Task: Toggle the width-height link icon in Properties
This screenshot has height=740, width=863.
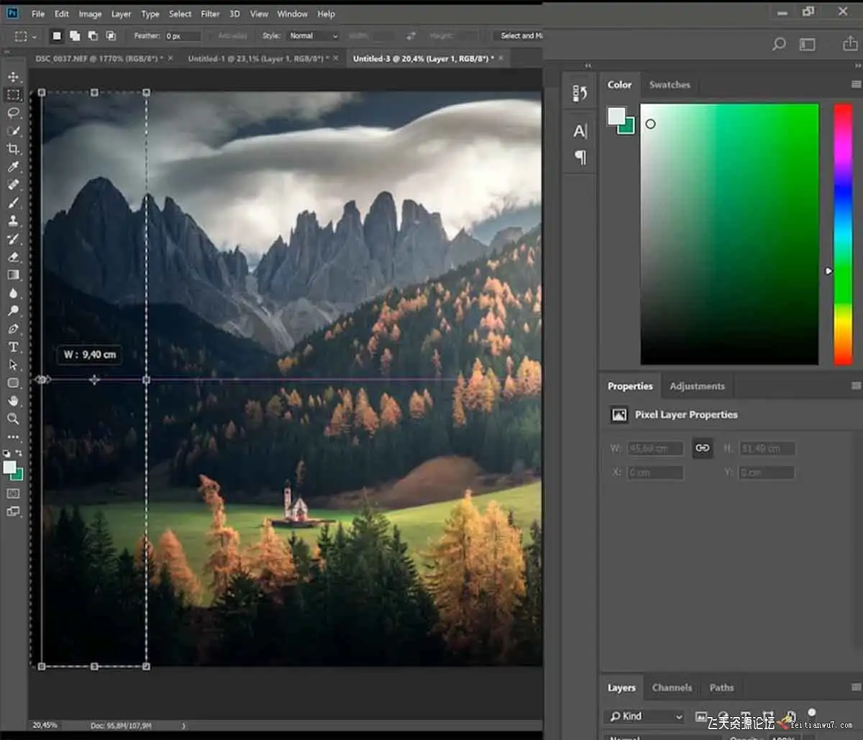Action: pyautogui.click(x=702, y=448)
